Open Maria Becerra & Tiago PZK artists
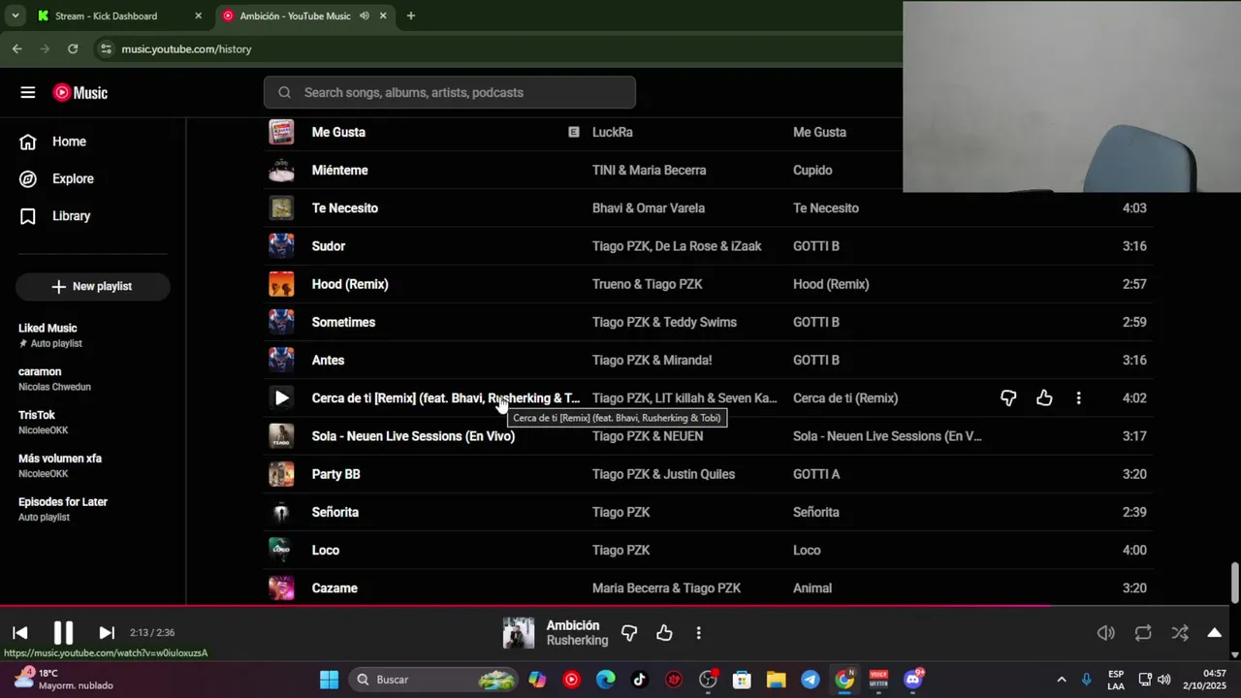 pyautogui.click(x=666, y=588)
